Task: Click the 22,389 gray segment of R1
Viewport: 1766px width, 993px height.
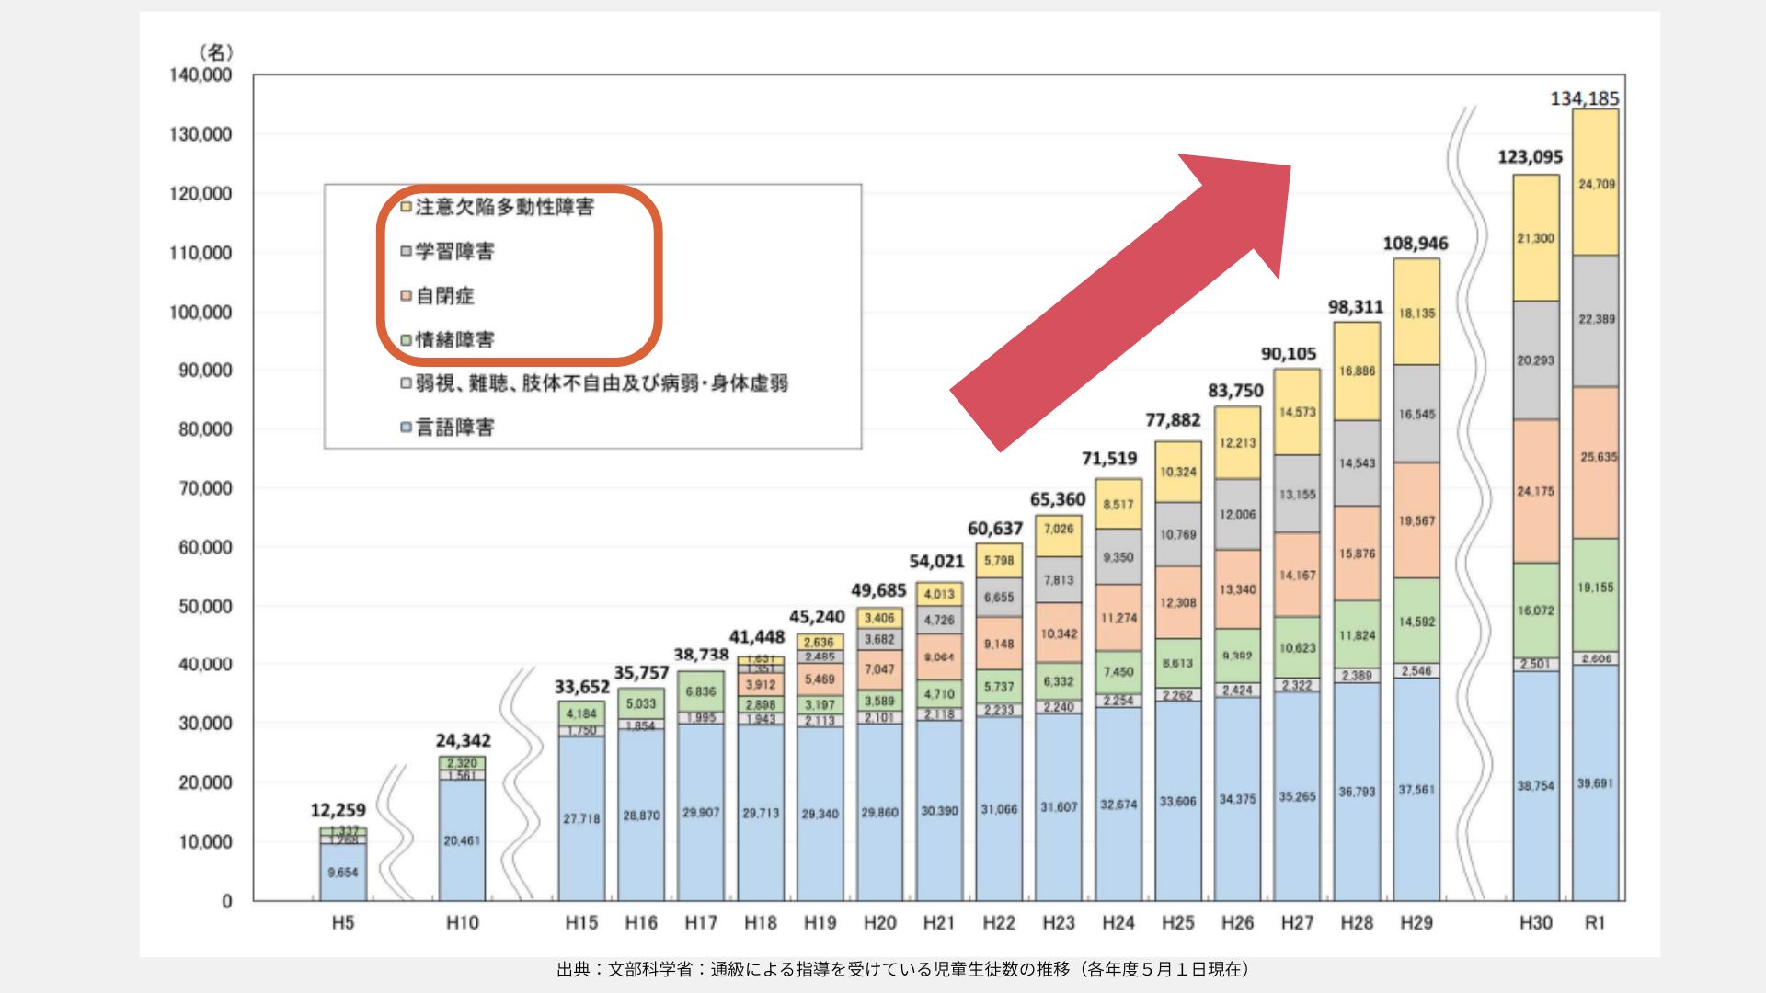Action: tap(1596, 319)
